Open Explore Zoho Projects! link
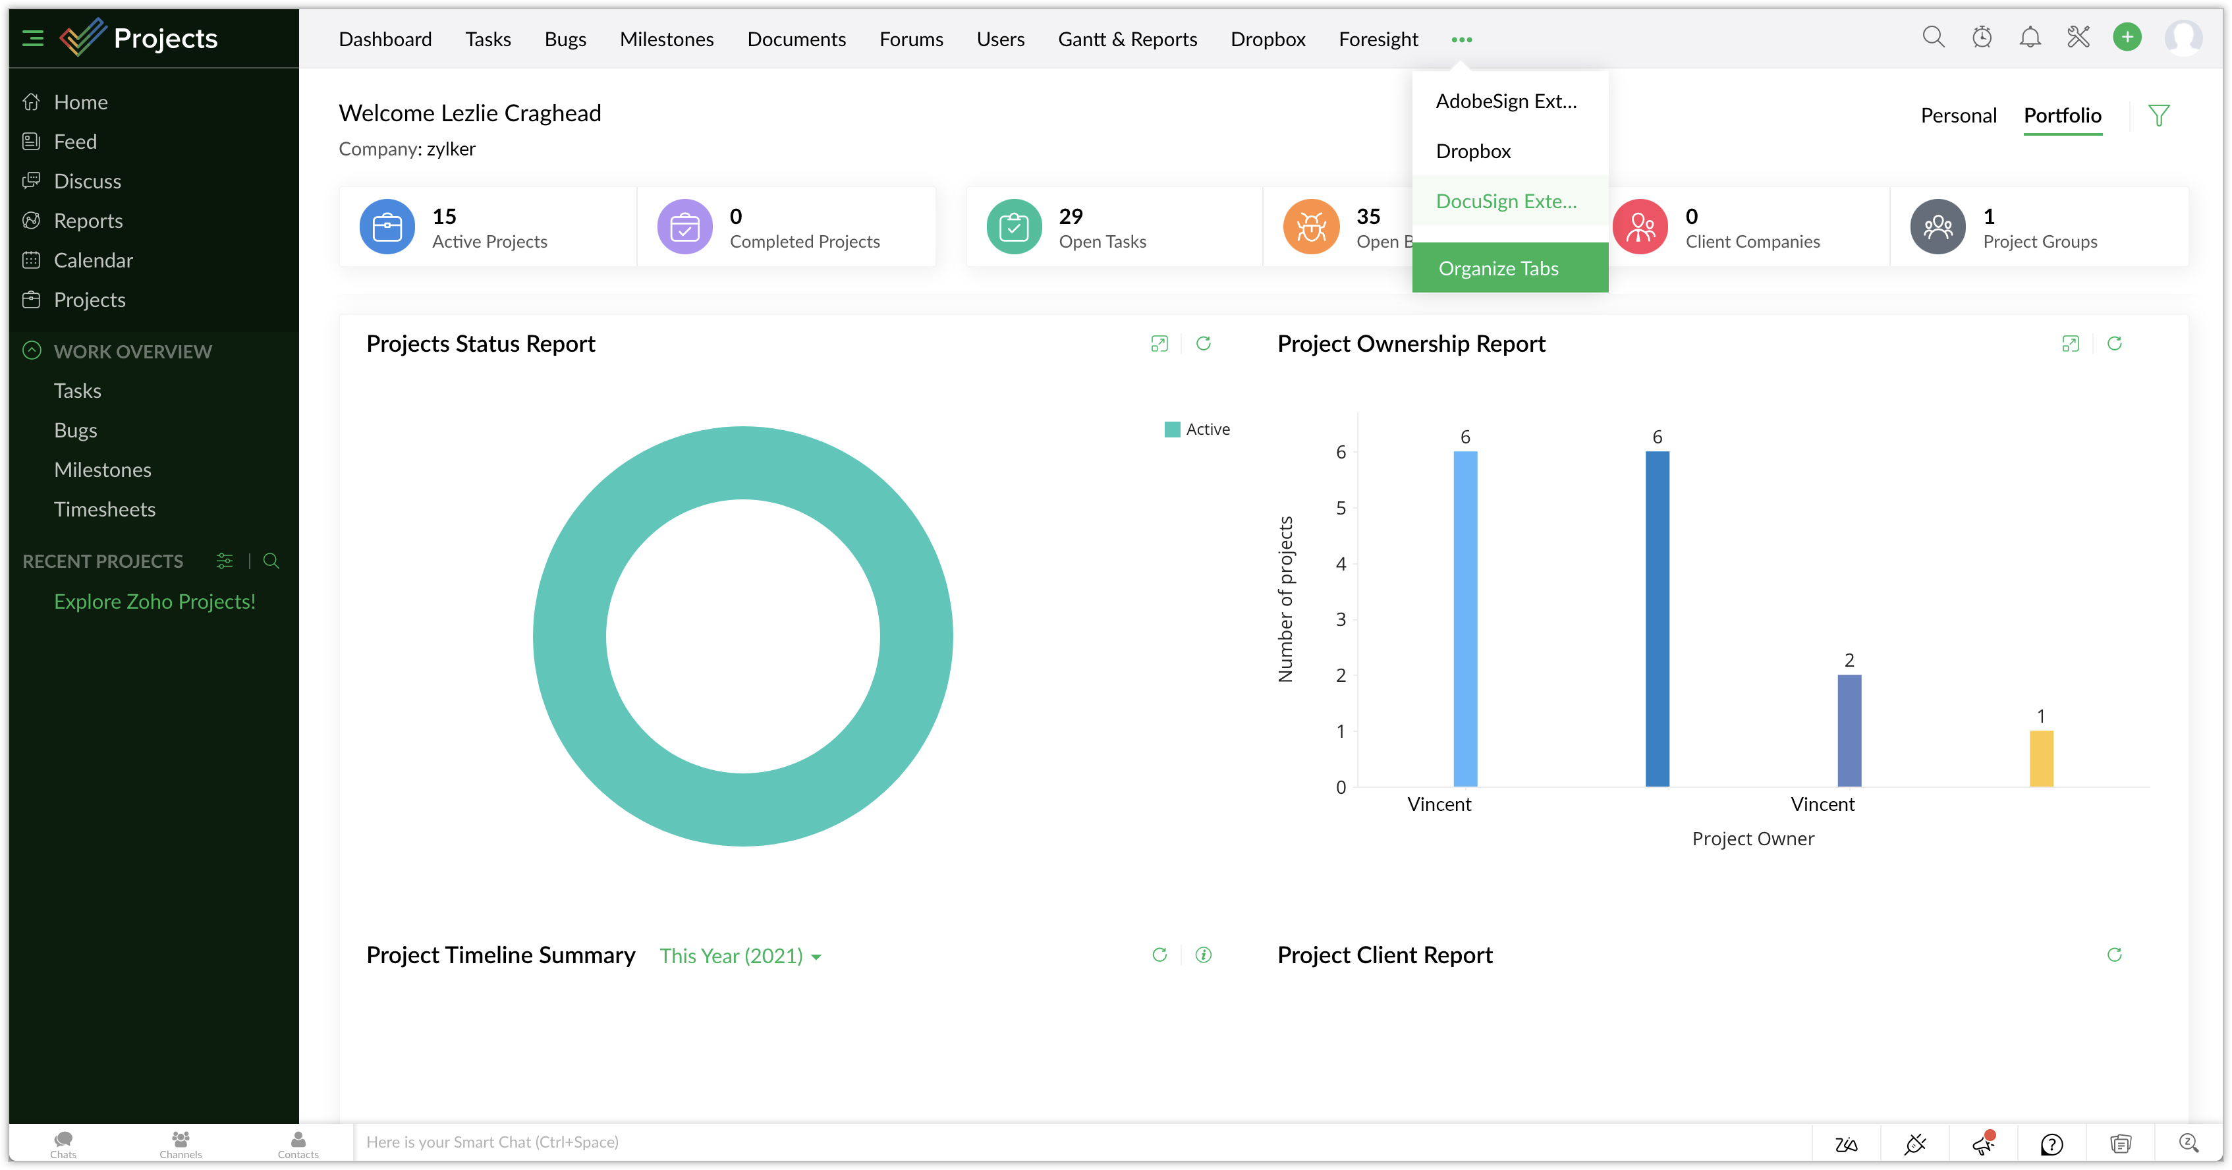This screenshot has width=2232, height=1170. coord(154,601)
